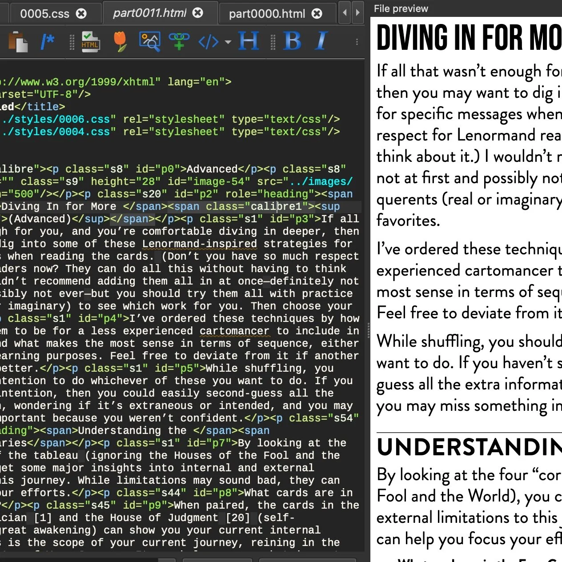Click 'id="p9"' in the code editor
This screenshot has width=562, height=562.
click(145, 506)
